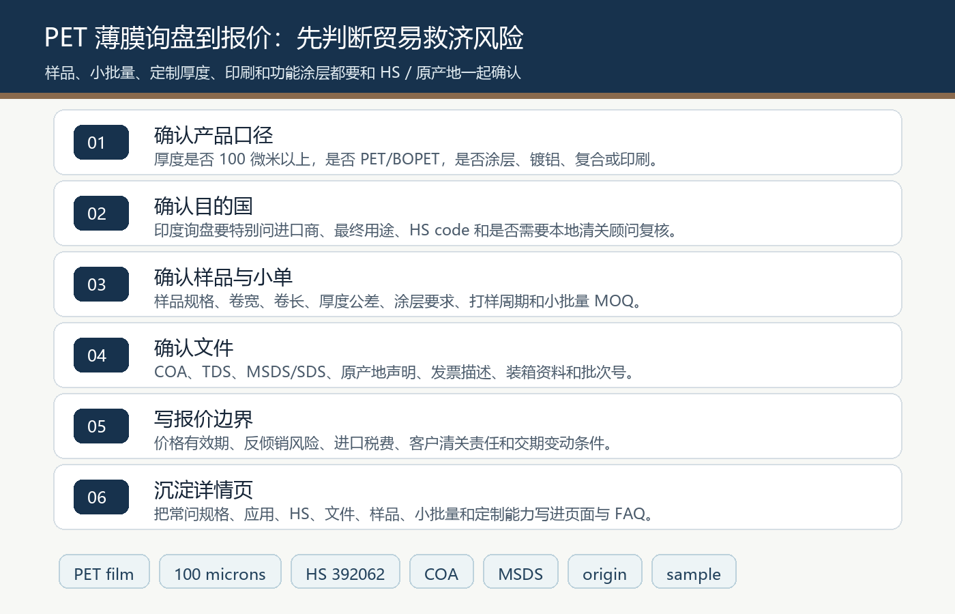The width and height of the screenshot is (955, 614).
Task: Click the heading 沉淀详情页
Action: tap(203, 490)
